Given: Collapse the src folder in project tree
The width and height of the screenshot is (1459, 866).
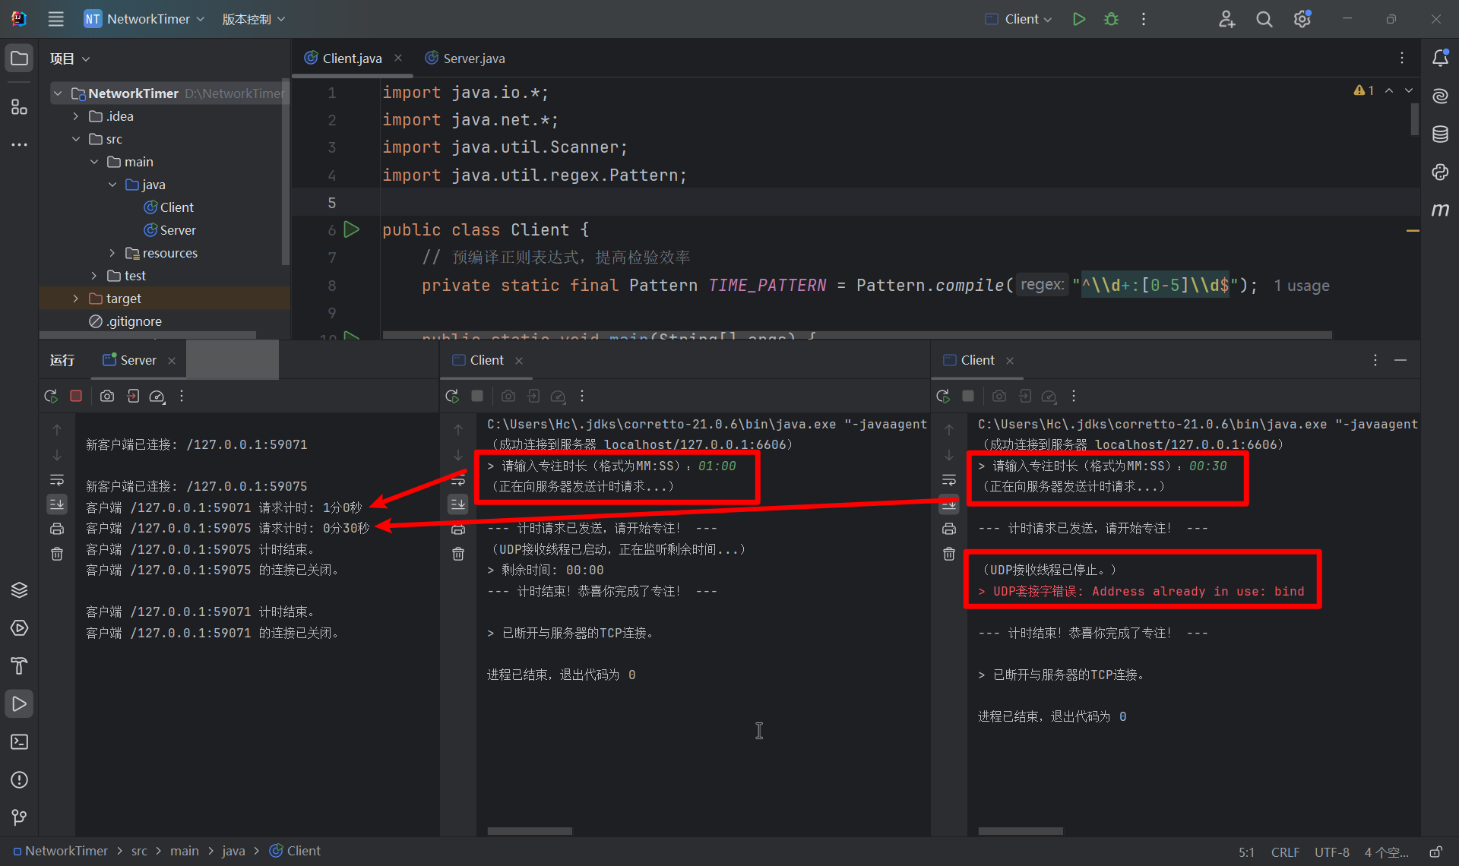Looking at the screenshot, I should click(x=75, y=139).
